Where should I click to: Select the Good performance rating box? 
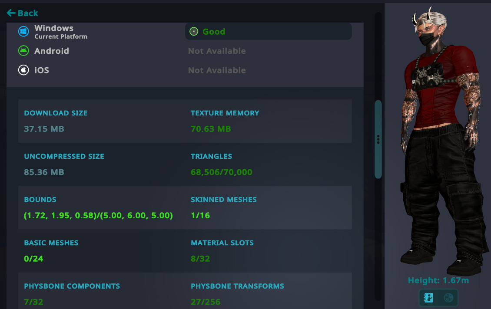[269, 31]
